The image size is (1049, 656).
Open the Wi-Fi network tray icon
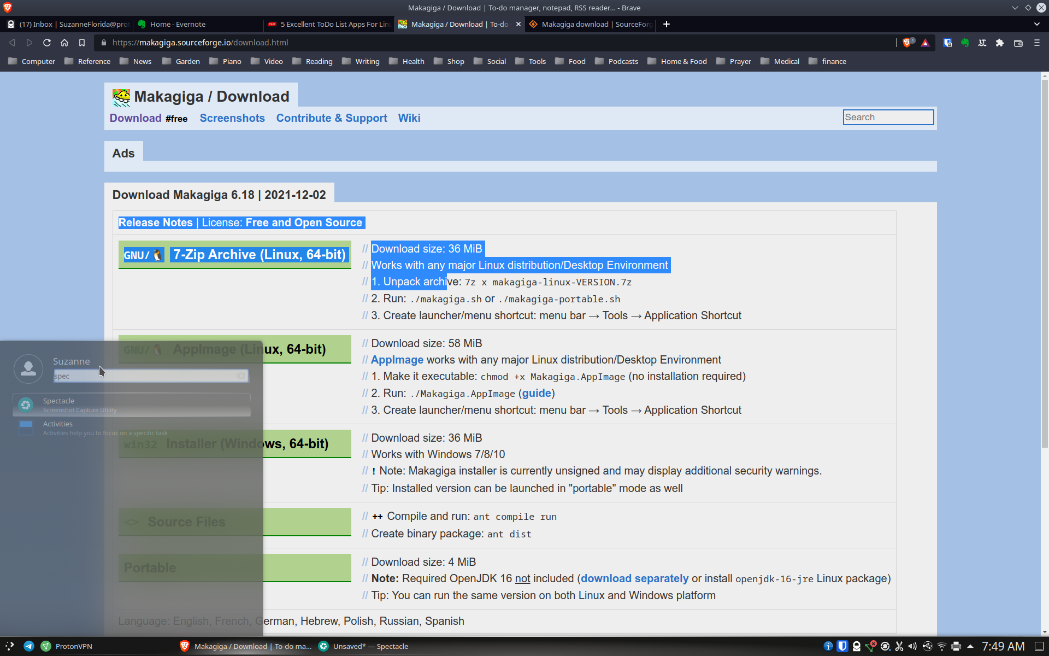[x=942, y=646]
